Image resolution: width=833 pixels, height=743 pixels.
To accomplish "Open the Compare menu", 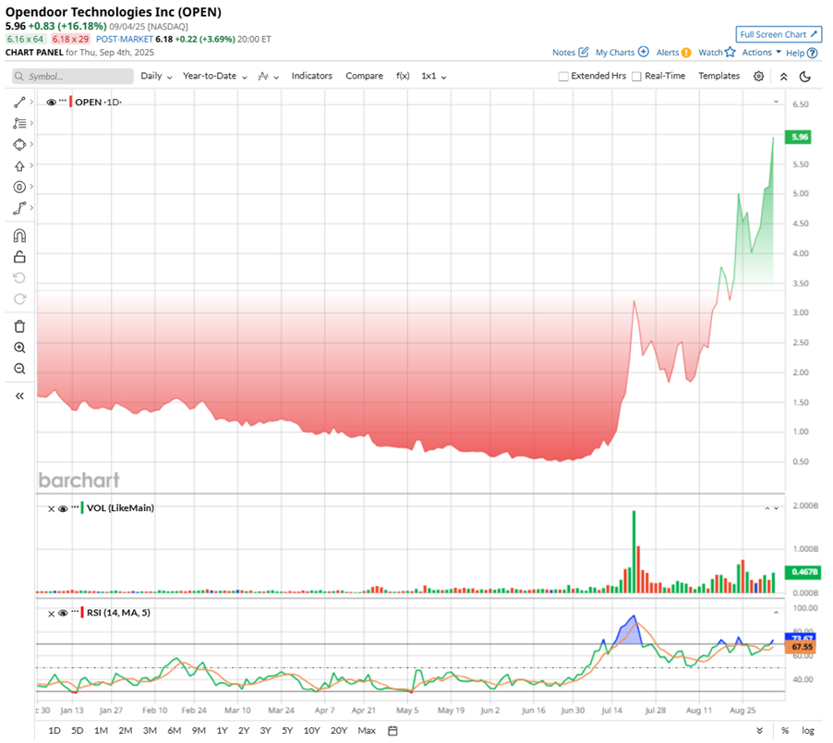I will tap(365, 76).
